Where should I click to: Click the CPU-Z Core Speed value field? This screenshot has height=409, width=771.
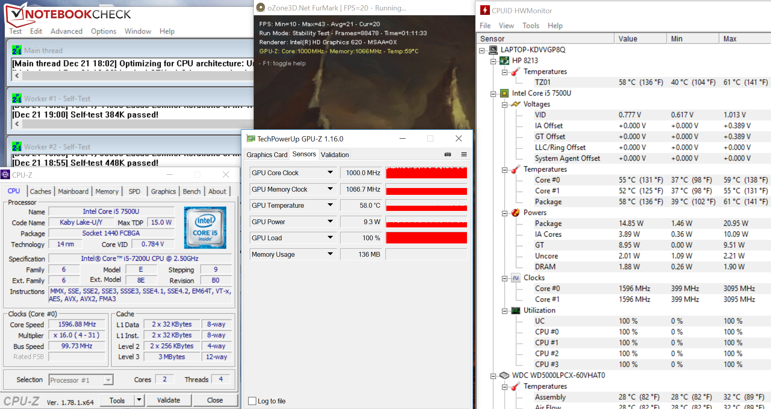coord(77,324)
